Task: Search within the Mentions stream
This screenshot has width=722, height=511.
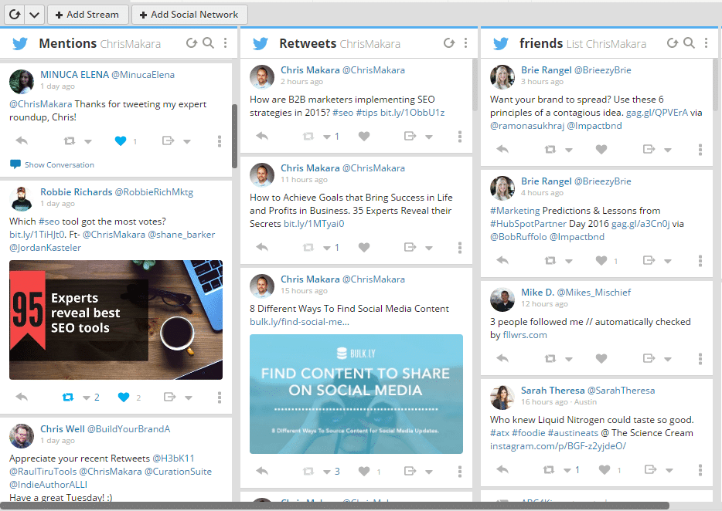Action: (208, 42)
